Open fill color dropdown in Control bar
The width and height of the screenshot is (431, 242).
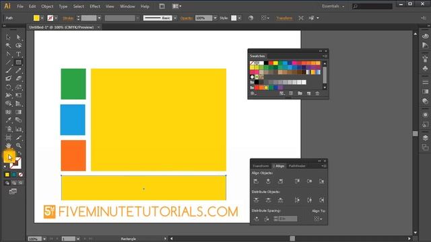(42, 18)
